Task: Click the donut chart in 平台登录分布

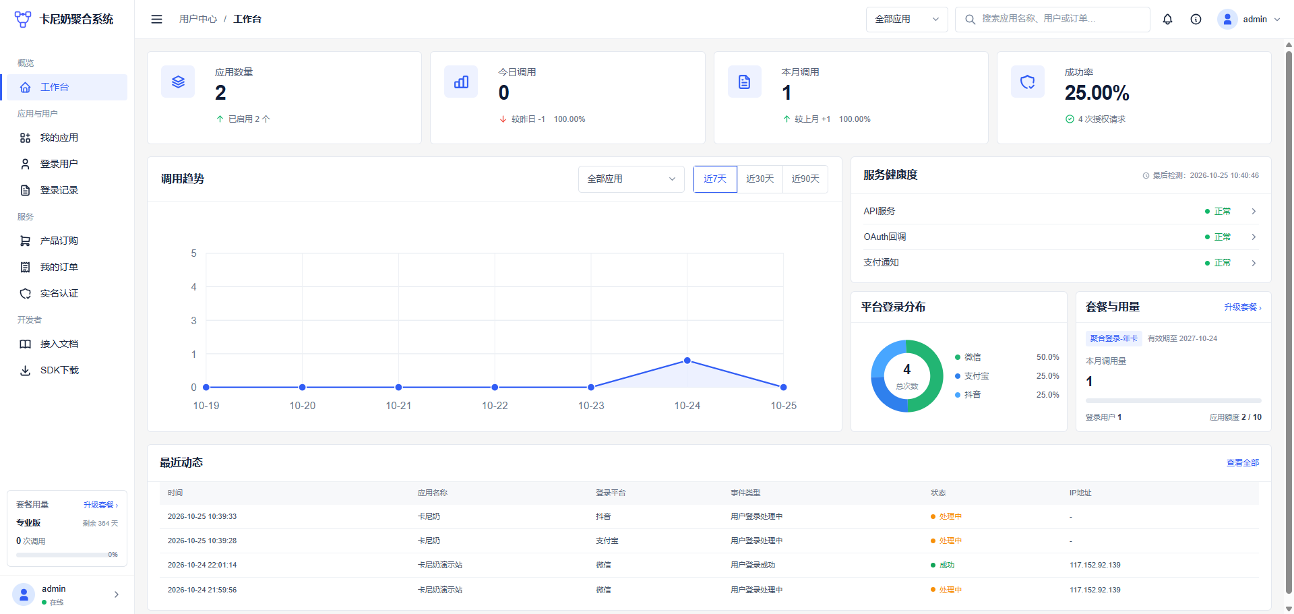Action: pyautogui.click(x=906, y=376)
